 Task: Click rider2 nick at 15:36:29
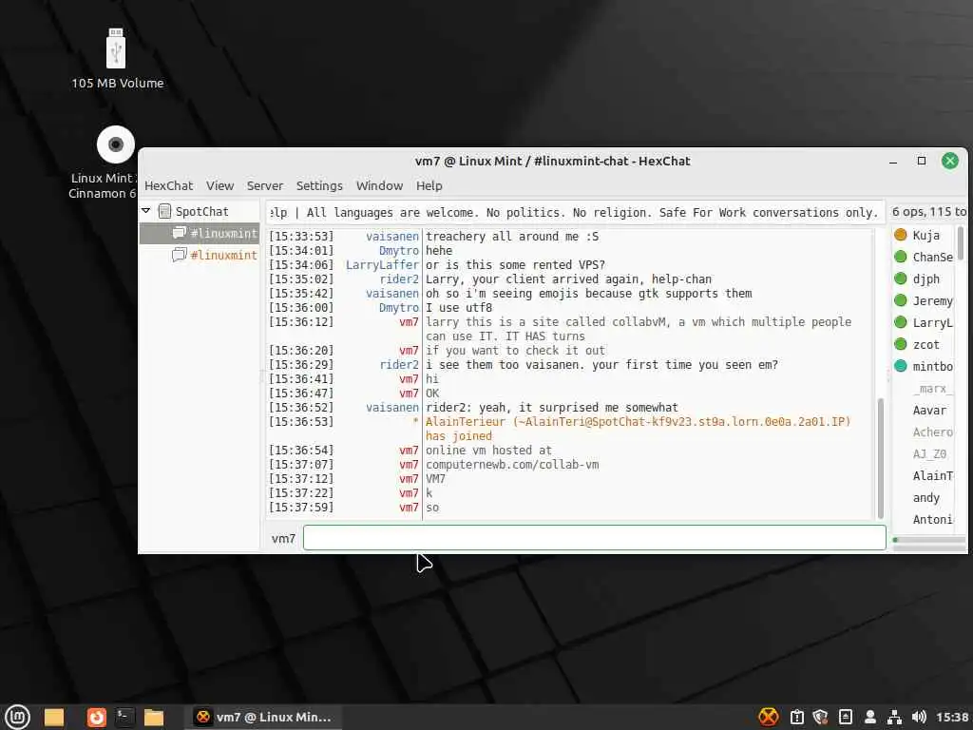[x=399, y=364]
